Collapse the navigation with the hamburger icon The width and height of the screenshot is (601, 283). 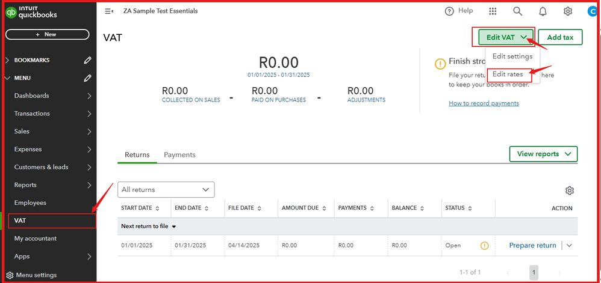(x=109, y=11)
